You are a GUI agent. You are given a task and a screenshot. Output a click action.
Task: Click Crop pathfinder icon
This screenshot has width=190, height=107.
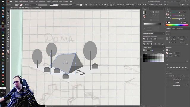click(x=155, y=44)
